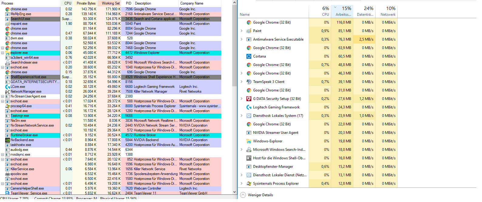Click the LCore.exe Logitech icon

pyautogui.click(x=8, y=87)
